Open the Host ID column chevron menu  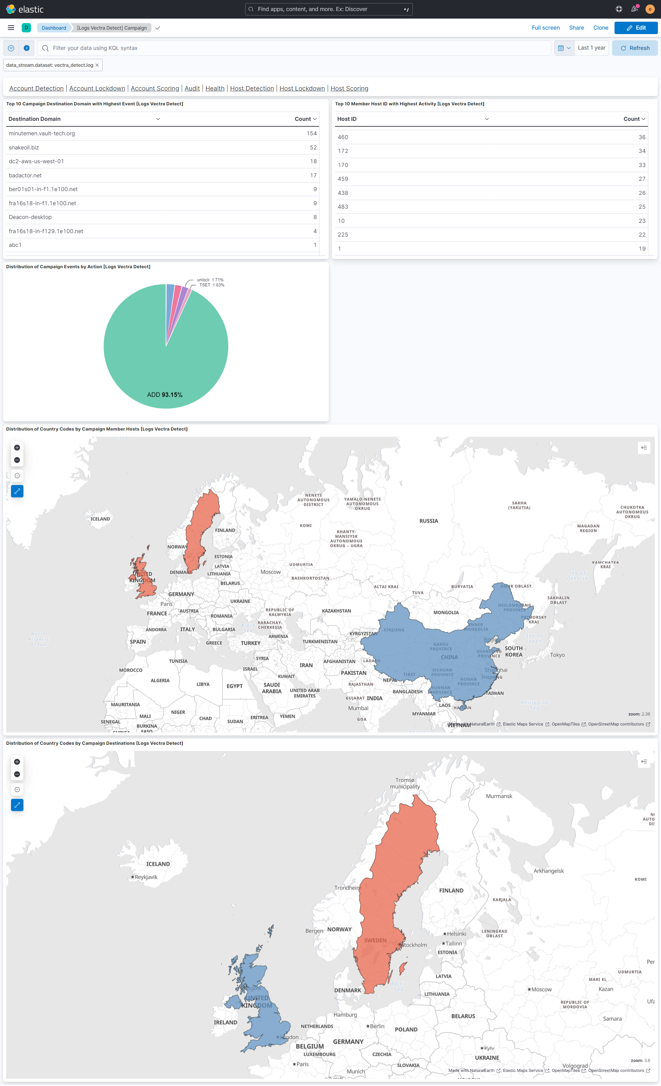pyautogui.click(x=486, y=119)
